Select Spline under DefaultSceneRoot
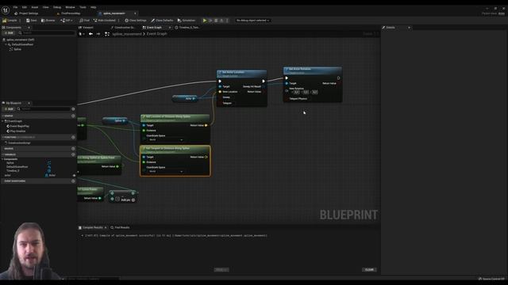The image size is (508, 285). click(x=17, y=49)
